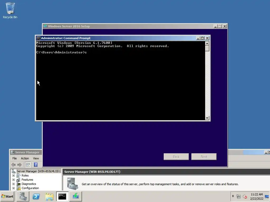Screen dimensions: 270x202
Task: Click the network tray icon
Action: (238, 196)
